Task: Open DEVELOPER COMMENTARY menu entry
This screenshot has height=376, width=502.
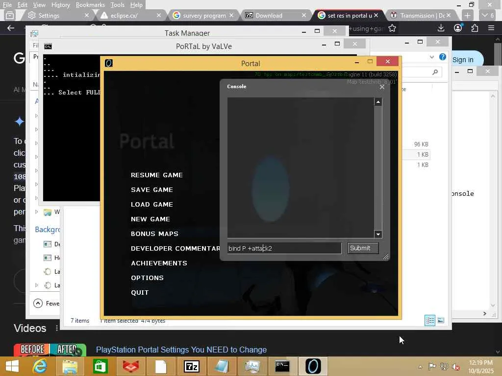Action: coord(175,248)
